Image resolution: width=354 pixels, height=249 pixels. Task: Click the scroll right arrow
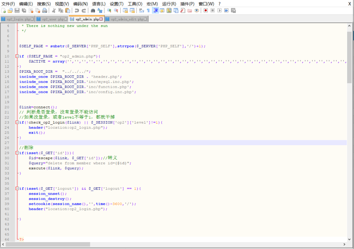(x=344, y=244)
